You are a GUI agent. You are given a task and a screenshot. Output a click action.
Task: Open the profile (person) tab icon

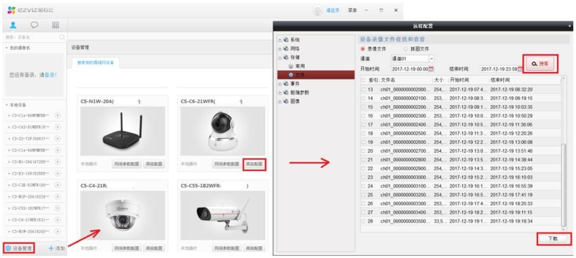tap(13, 25)
